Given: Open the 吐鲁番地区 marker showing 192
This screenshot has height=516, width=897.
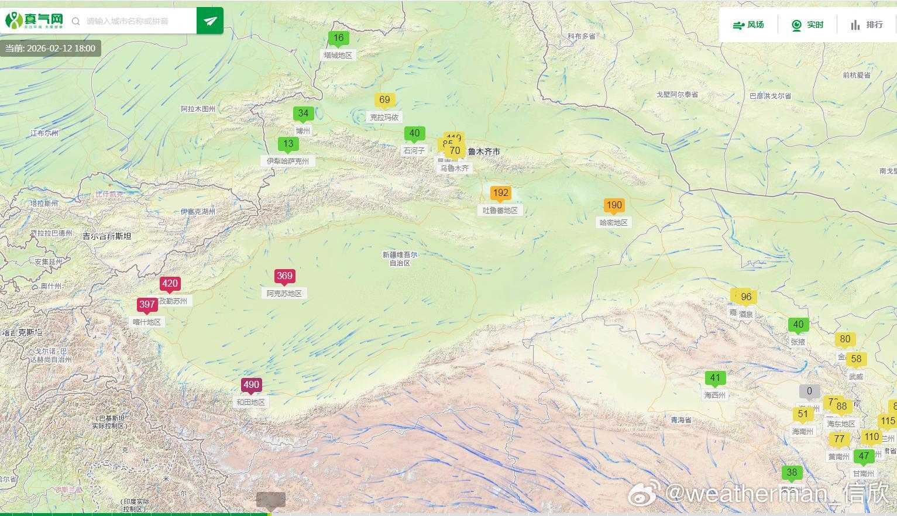Looking at the screenshot, I should (x=500, y=194).
